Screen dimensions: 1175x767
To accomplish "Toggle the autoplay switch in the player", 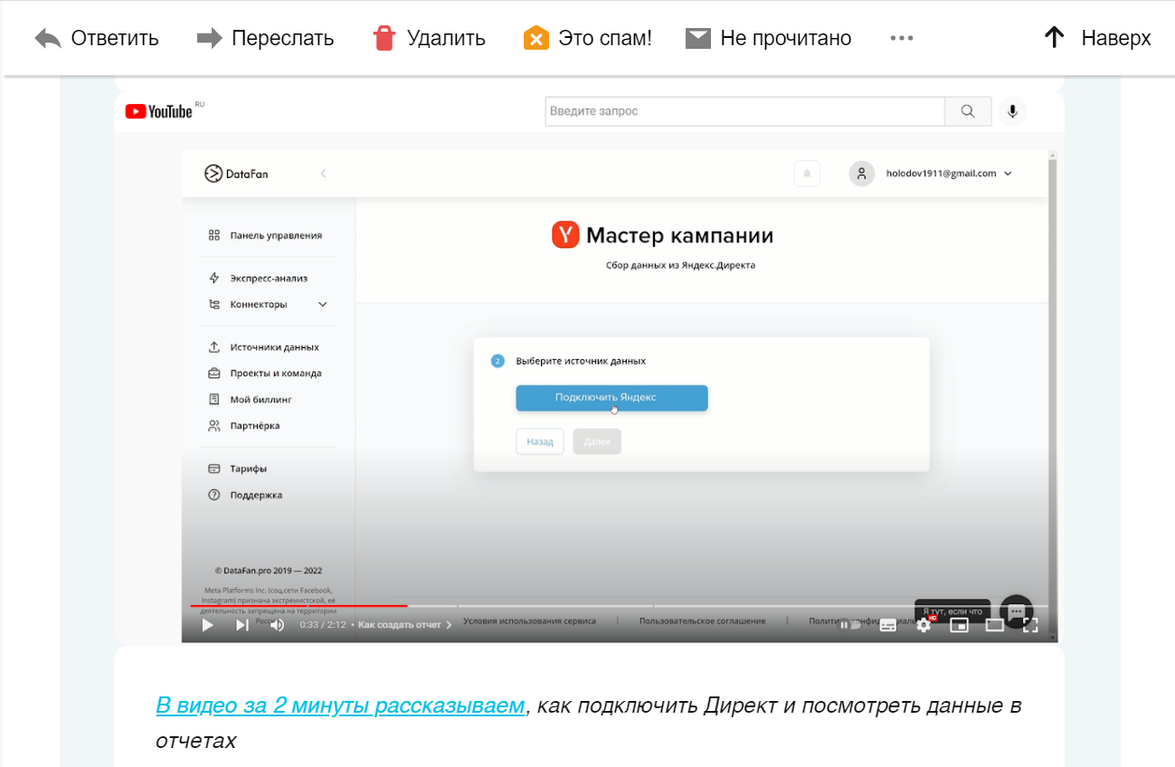I will click(x=849, y=625).
